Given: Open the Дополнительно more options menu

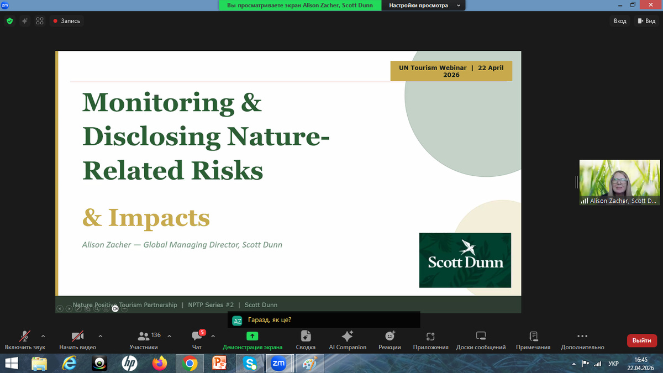Looking at the screenshot, I should click(x=582, y=340).
